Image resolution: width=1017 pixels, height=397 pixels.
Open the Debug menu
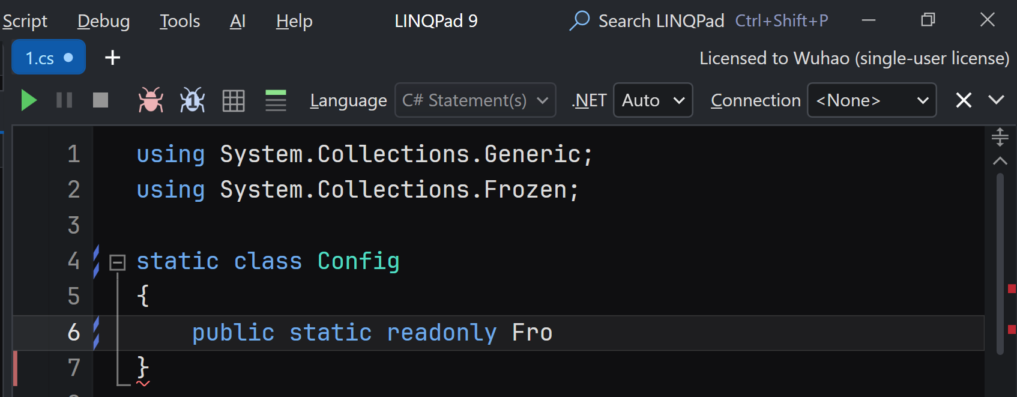pyautogui.click(x=103, y=22)
